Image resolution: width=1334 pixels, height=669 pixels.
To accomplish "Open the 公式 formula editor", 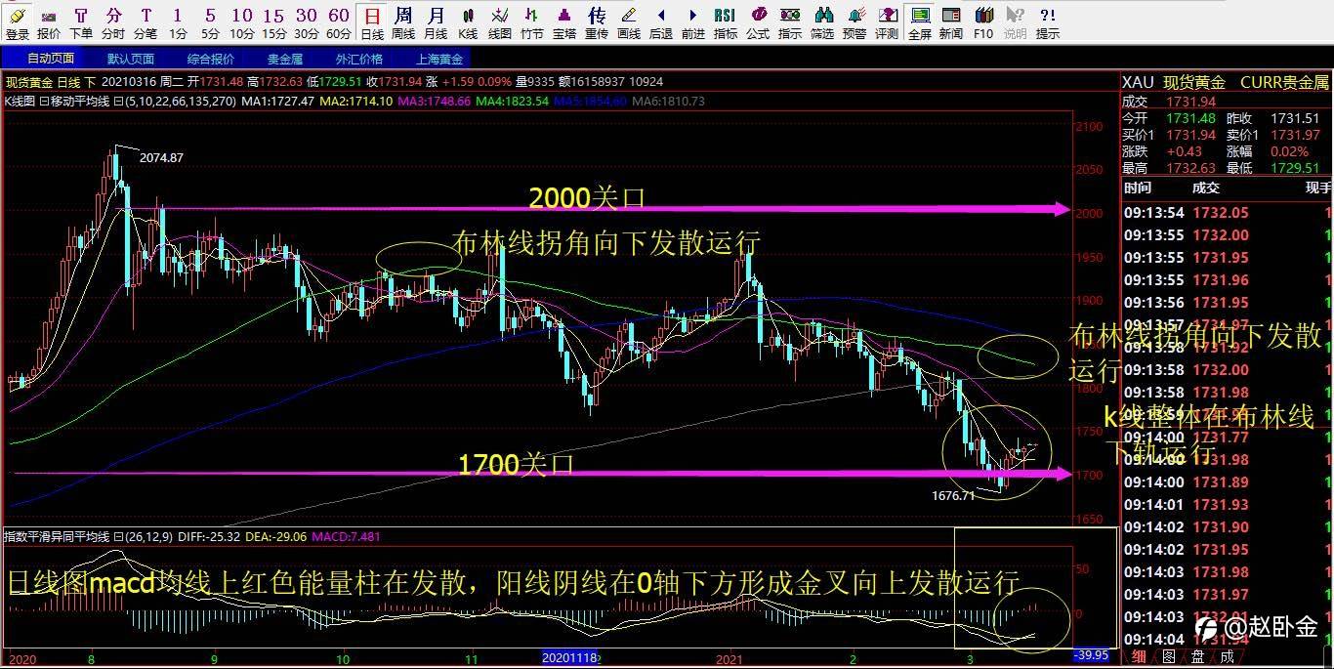I will click(758, 21).
